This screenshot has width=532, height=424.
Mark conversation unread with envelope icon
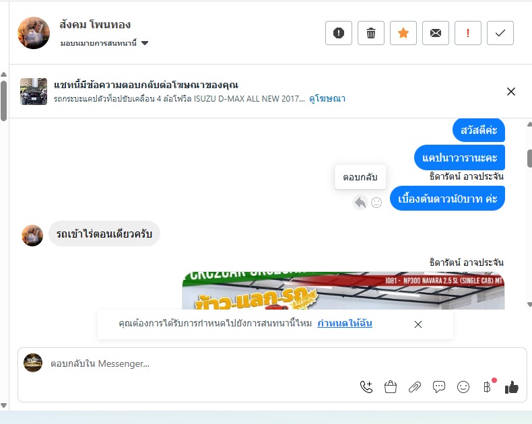click(x=435, y=33)
